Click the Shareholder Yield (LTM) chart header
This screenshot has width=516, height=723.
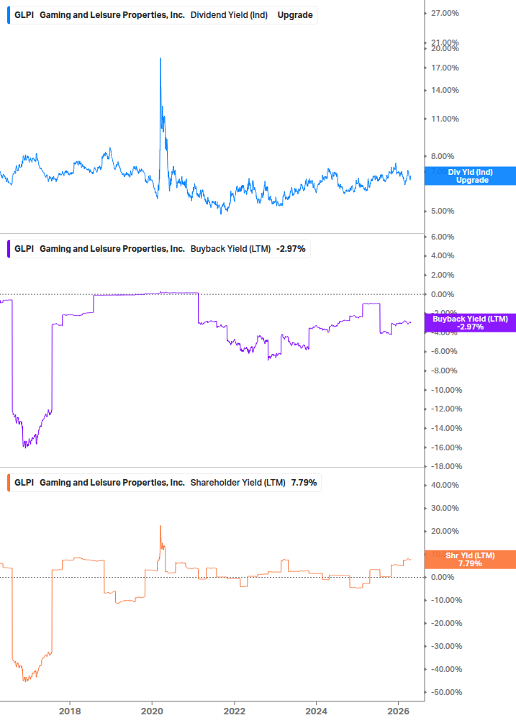(x=160, y=482)
